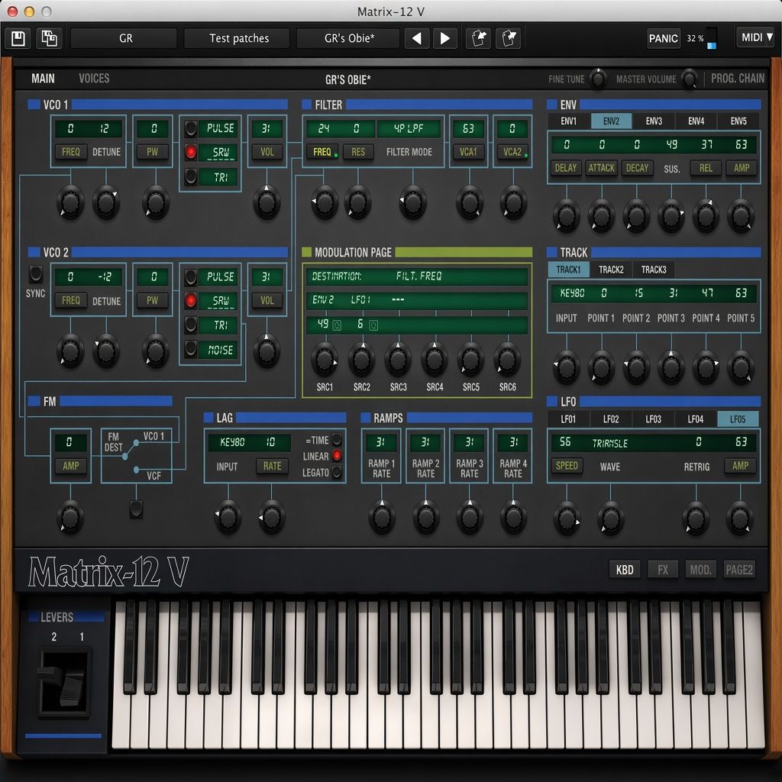782x782 pixels.
Task: Open the GR bank selector
Action: click(124, 38)
